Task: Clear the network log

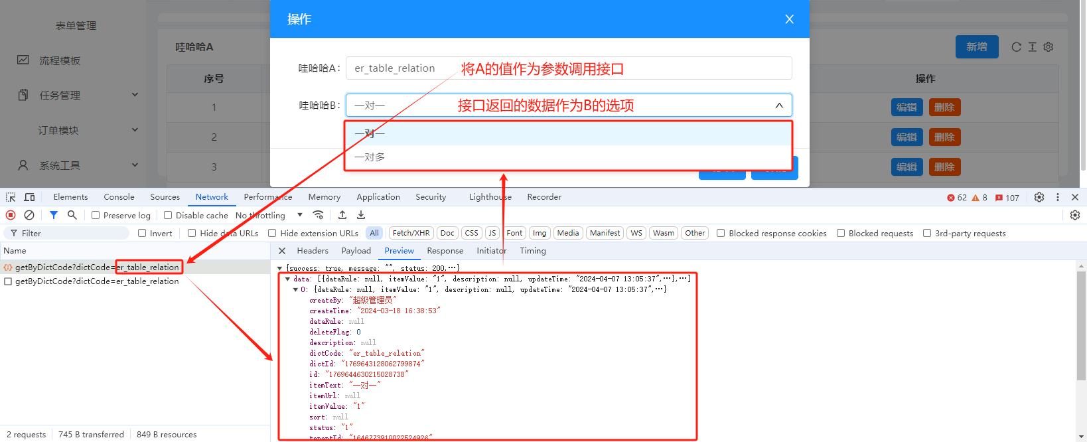Action: pyautogui.click(x=29, y=215)
